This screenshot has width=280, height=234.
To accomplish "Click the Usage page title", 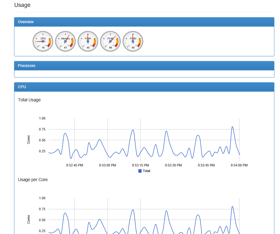I will click(22, 5).
